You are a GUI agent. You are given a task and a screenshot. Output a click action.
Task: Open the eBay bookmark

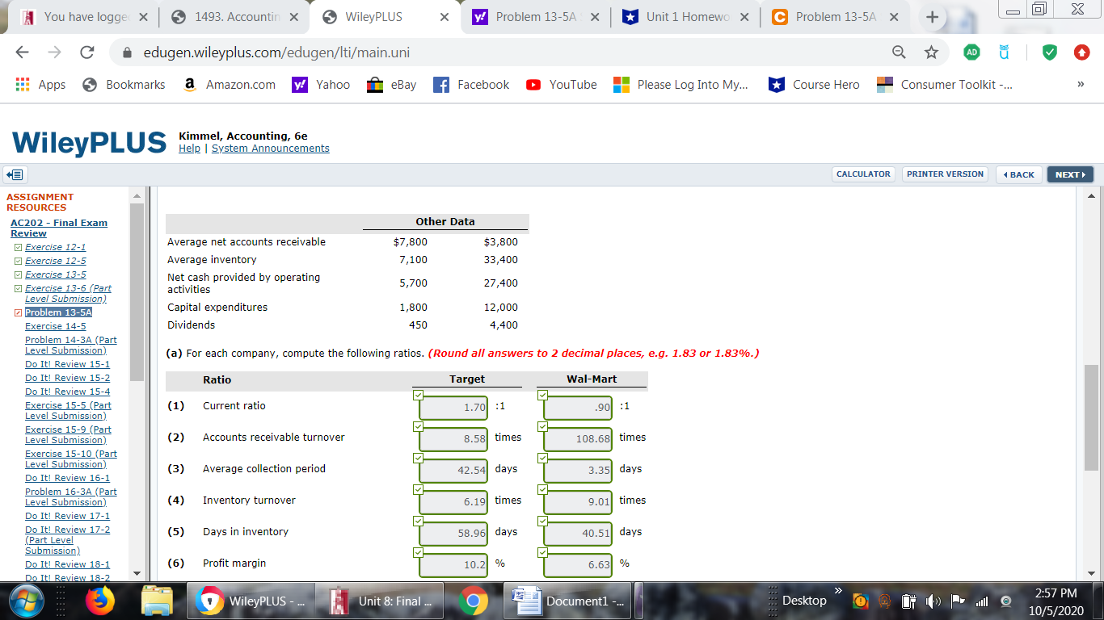point(392,85)
